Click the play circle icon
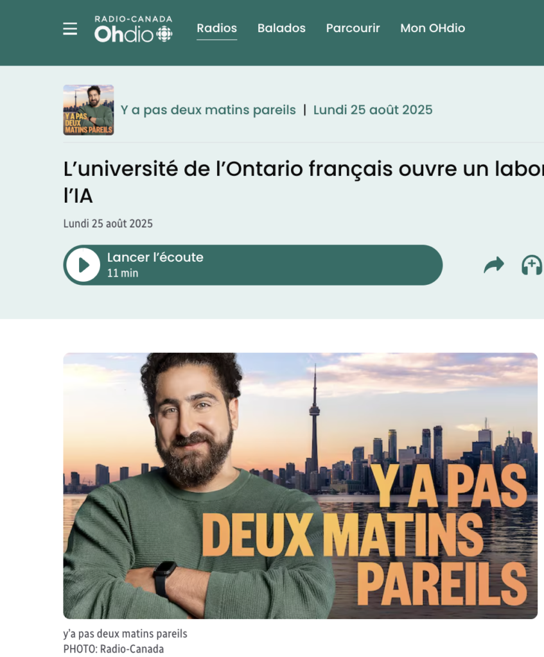 83,265
